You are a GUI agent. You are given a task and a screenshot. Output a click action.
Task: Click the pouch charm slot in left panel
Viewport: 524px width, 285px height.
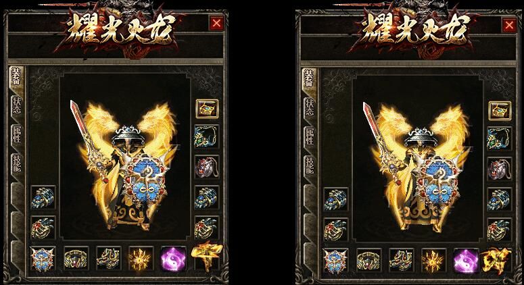pyautogui.click(x=207, y=167)
